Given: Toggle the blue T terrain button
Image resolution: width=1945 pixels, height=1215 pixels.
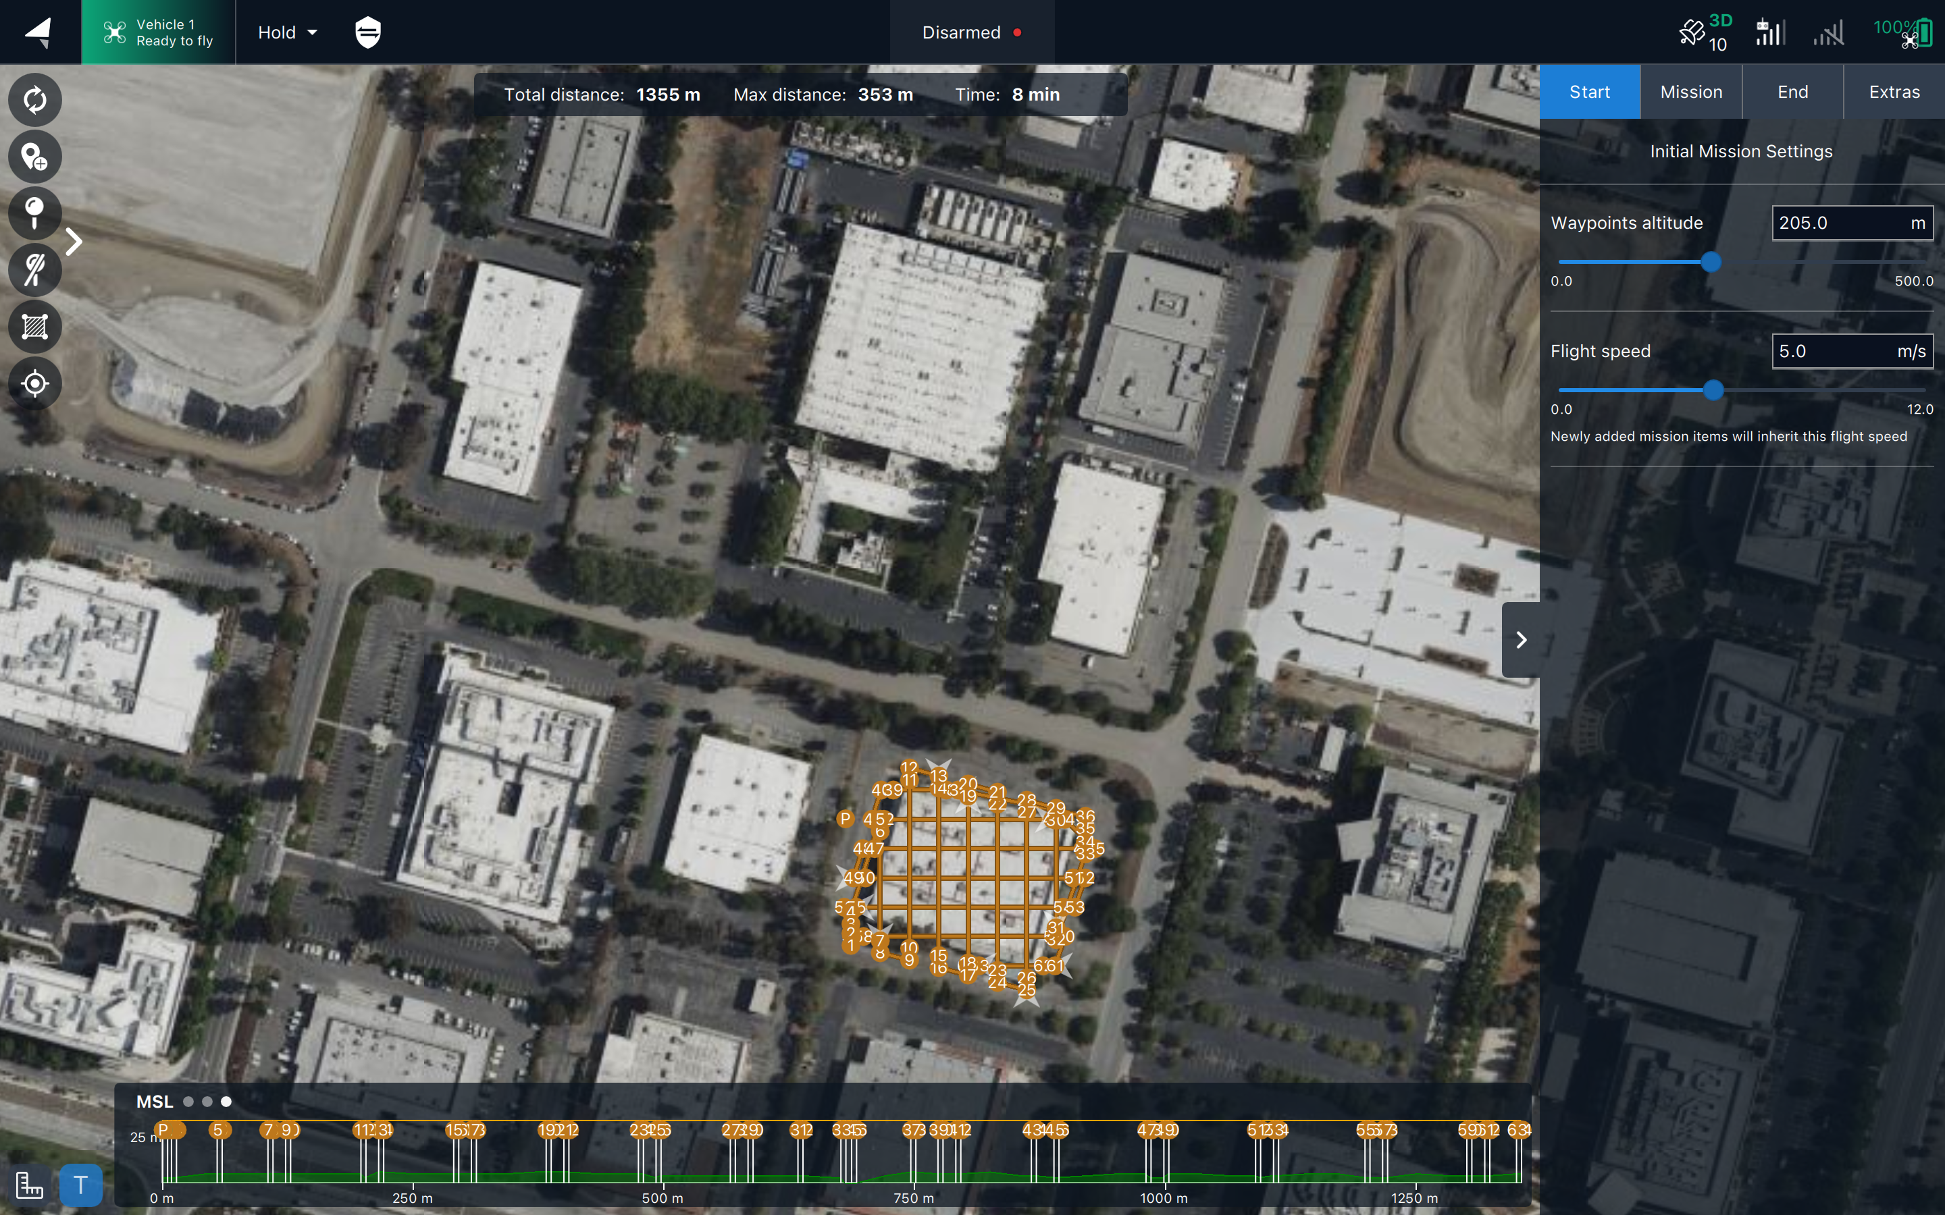Looking at the screenshot, I should (80, 1185).
